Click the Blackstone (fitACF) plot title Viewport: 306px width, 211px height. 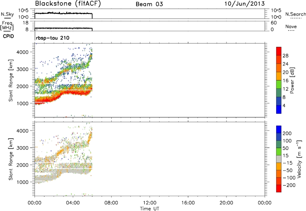click(68, 4)
